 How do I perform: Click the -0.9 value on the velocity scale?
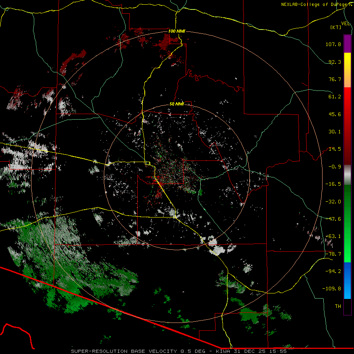tap(335, 167)
